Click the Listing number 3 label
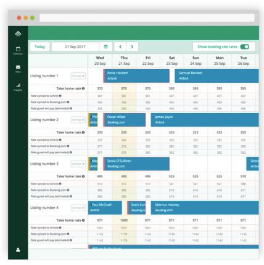 pyautogui.click(x=44, y=164)
